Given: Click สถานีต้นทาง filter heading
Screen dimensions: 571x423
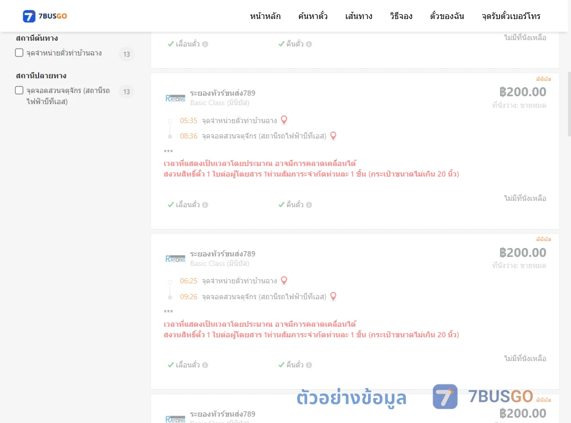Looking at the screenshot, I should click(37, 38).
